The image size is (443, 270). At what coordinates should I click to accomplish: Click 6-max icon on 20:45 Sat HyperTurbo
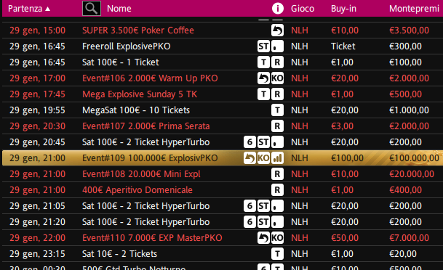(250, 142)
